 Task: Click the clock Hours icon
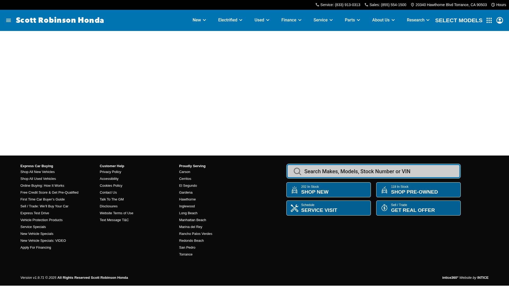click(x=493, y=5)
